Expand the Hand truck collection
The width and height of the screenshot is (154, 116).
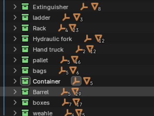(15, 49)
